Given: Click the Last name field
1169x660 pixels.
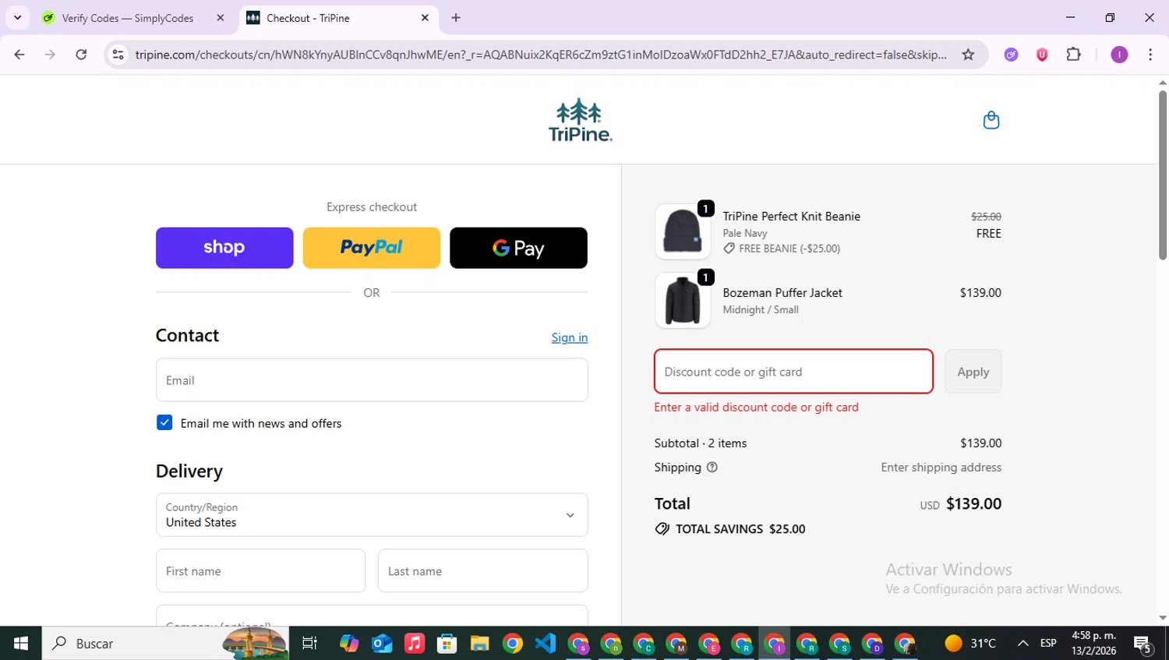Looking at the screenshot, I should pyautogui.click(x=483, y=571).
